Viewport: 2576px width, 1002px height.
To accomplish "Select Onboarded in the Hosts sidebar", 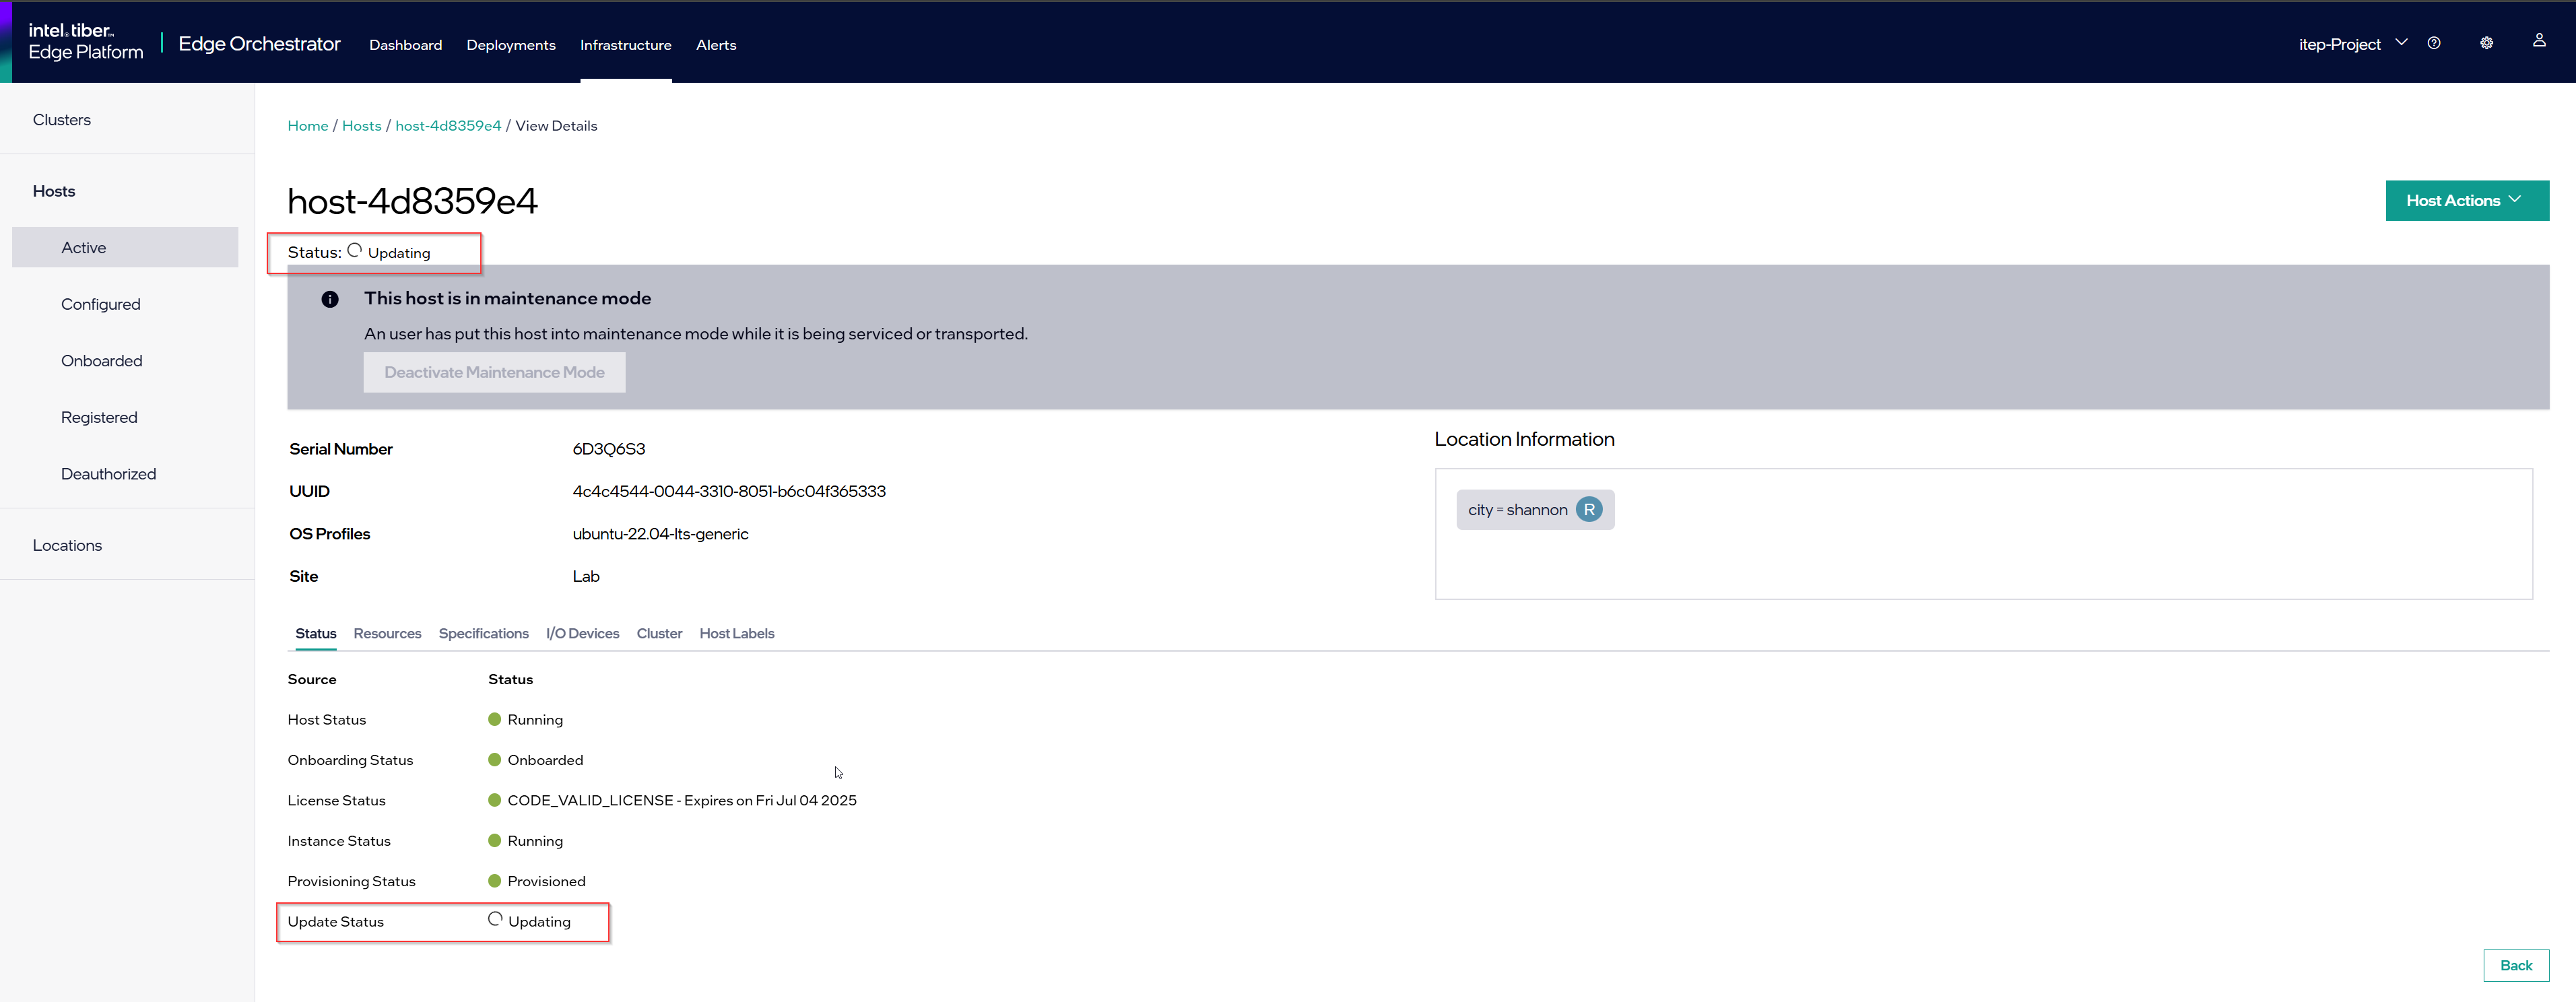I will (x=101, y=361).
